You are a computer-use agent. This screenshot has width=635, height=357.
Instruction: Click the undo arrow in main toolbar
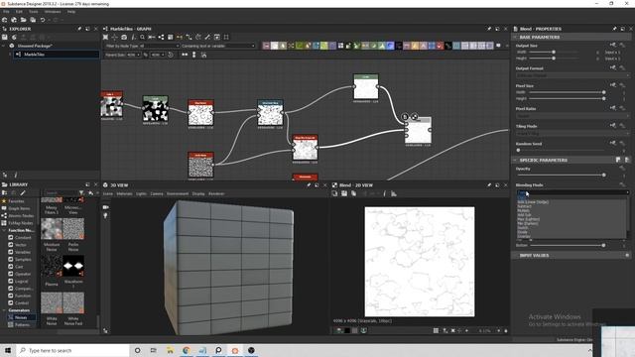(43, 20)
